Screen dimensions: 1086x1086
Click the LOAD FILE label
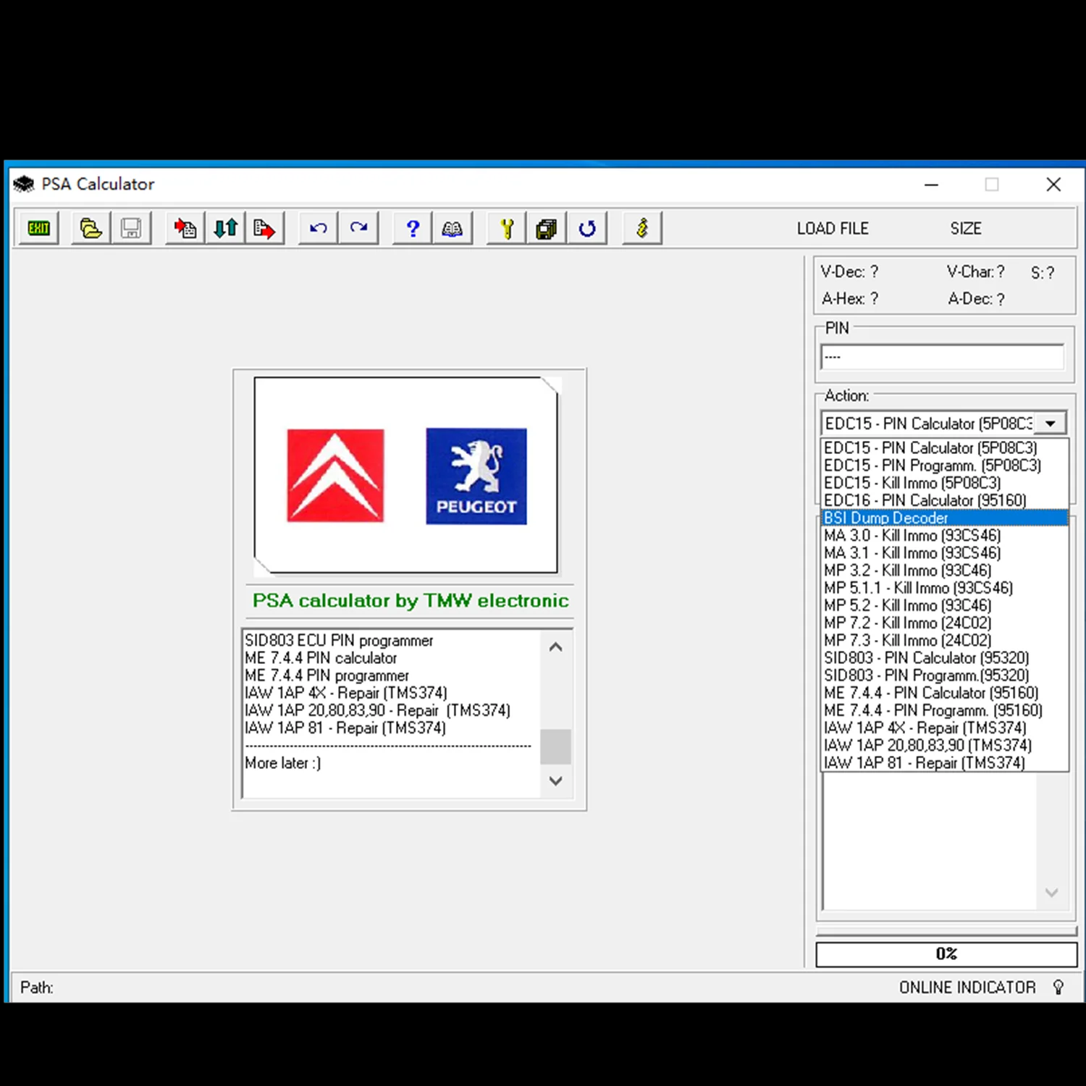[x=833, y=229]
